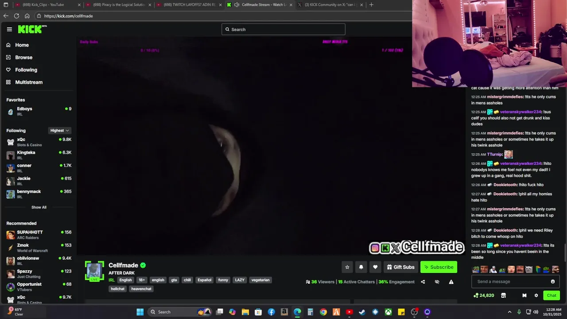Image resolution: width=567 pixels, height=319 pixels.
Task: Open the Kingteka channel
Action: (39, 155)
